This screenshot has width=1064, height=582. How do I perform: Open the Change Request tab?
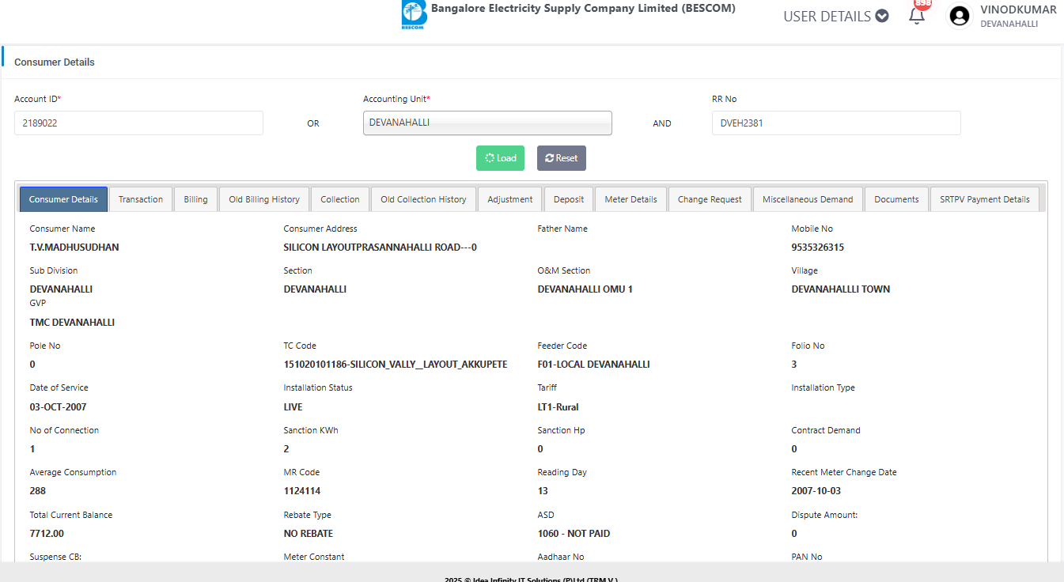coord(710,199)
